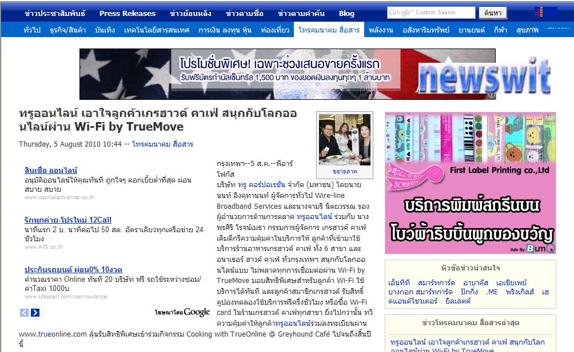Select the ท่องเที่ยว category tab

pyautogui.click(x=275, y=30)
